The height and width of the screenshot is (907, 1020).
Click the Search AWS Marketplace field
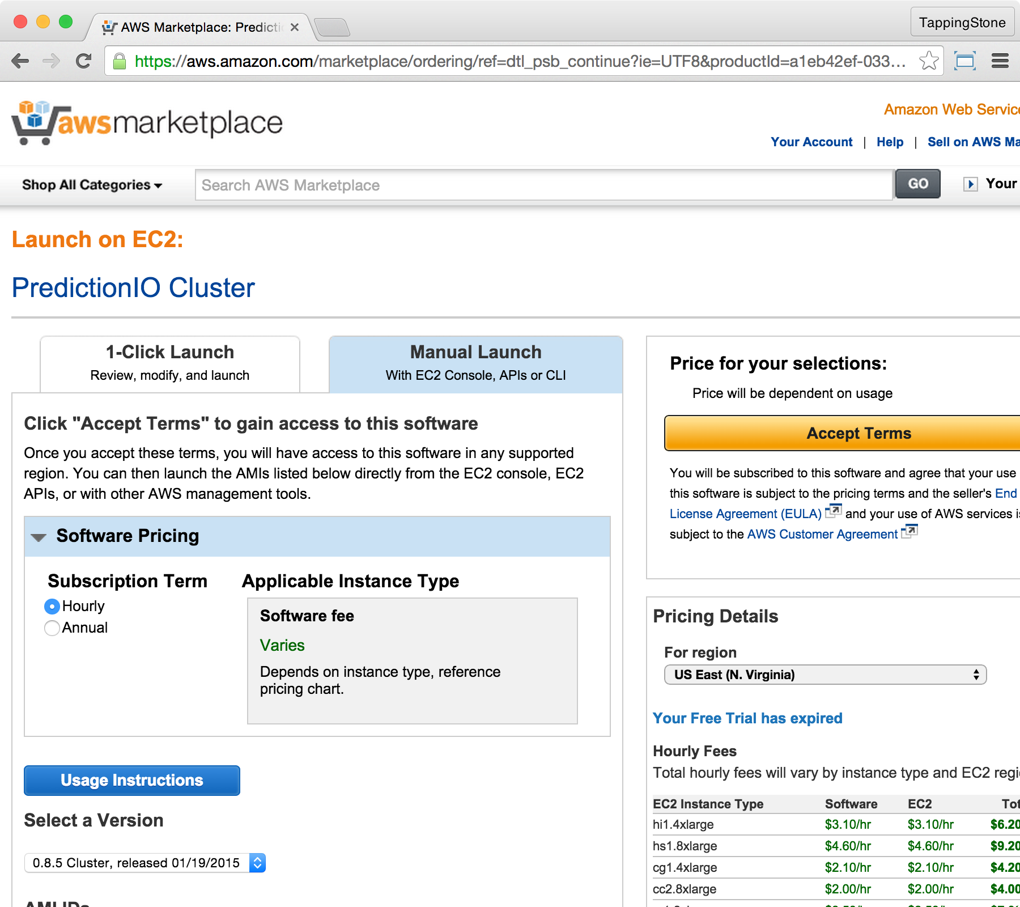click(x=543, y=185)
